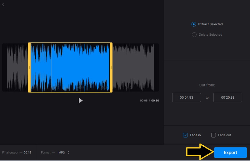
Task: Enable the Fade out checkbox
Action: [213, 135]
